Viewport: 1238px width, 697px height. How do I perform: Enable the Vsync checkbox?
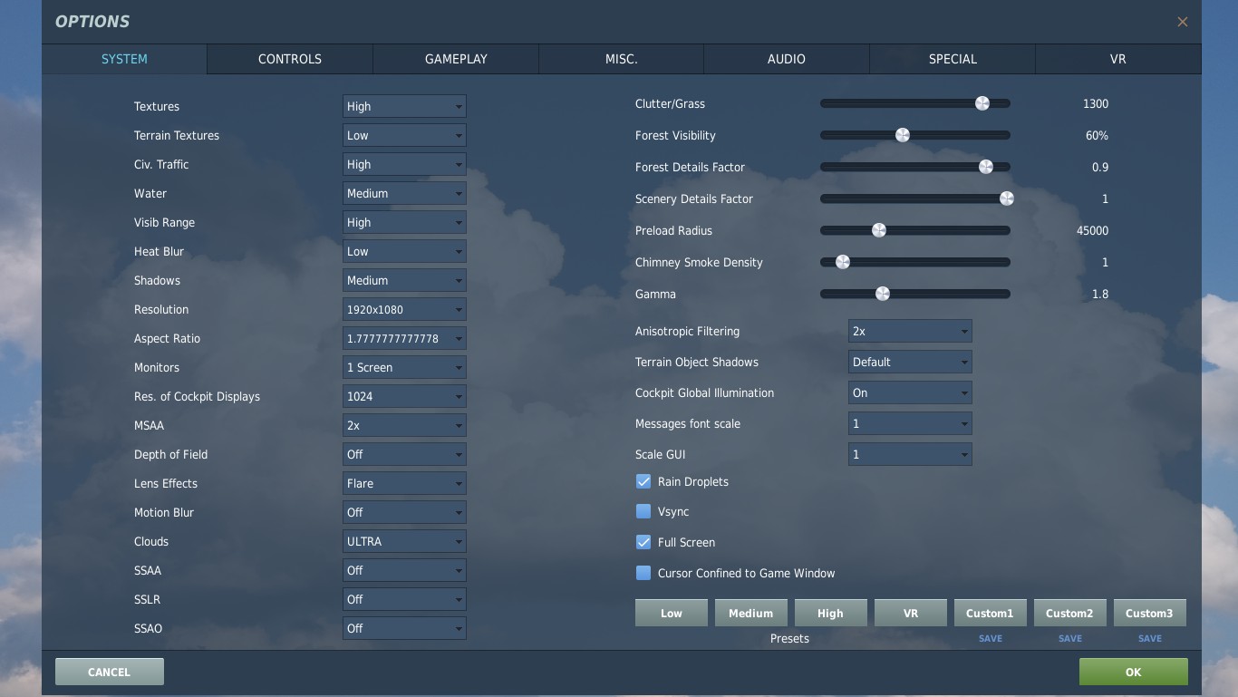pyautogui.click(x=643, y=511)
